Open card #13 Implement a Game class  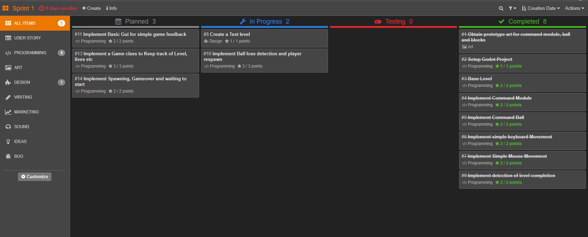coord(136,61)
